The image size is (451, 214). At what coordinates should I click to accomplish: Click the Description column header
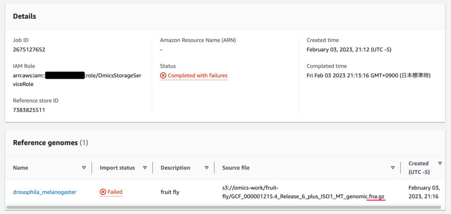[x=175, y=168]
